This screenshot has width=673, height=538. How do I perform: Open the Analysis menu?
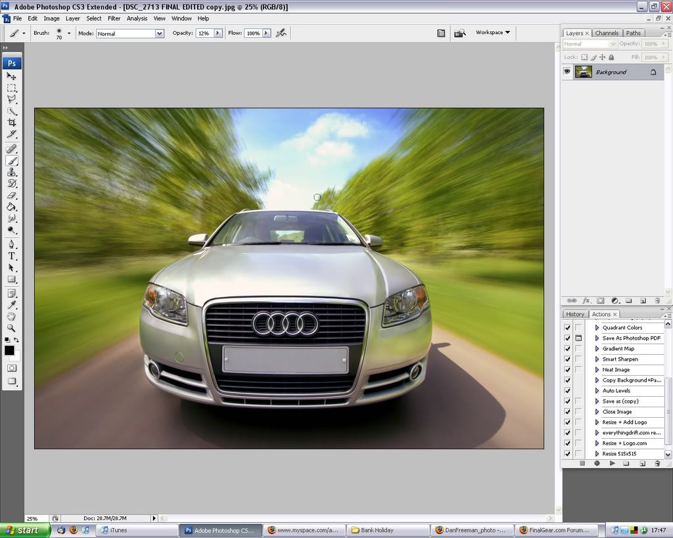pos(137,18)
